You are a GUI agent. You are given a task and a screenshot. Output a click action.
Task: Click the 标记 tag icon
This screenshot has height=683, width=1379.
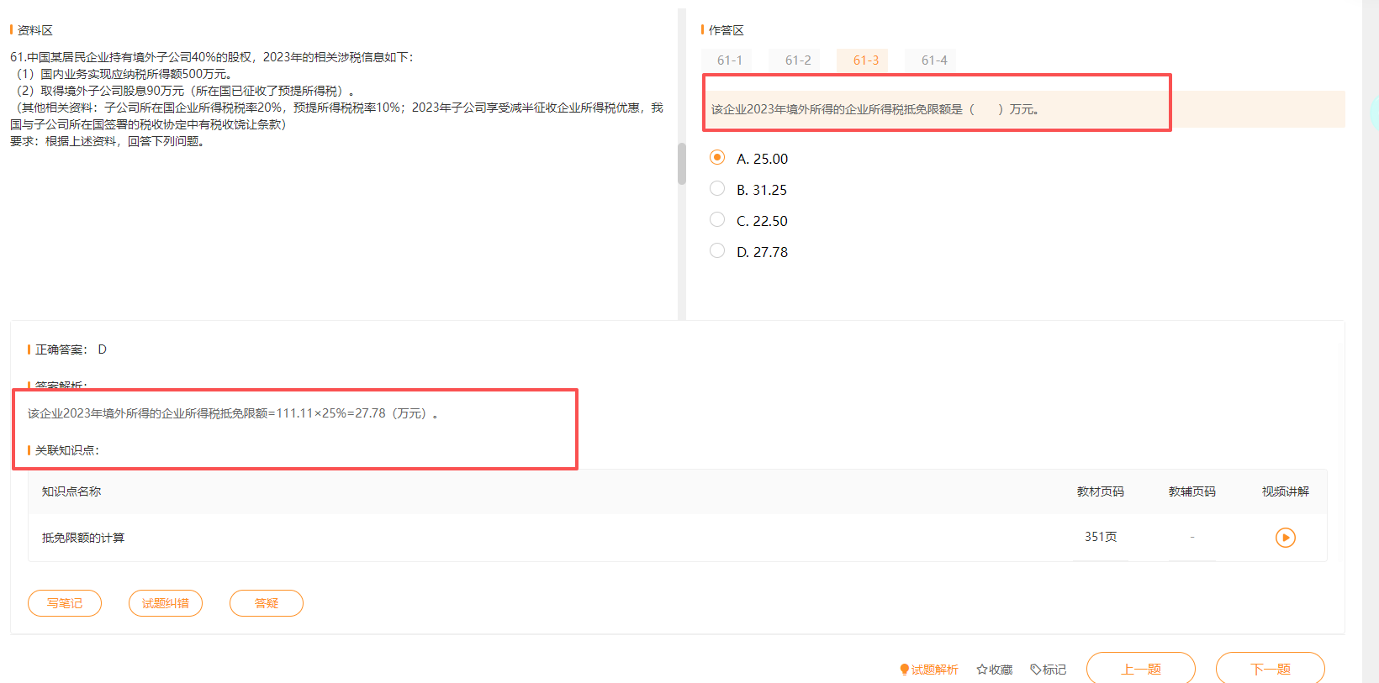tap(1035, 670)
